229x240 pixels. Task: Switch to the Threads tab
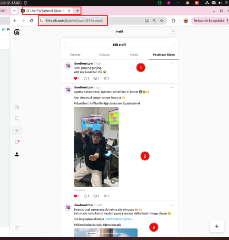click(x=75, y=55)
